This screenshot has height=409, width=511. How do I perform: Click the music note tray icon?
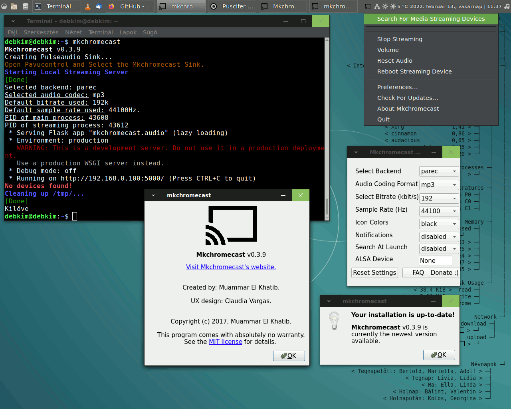click(x=507, y=6)
